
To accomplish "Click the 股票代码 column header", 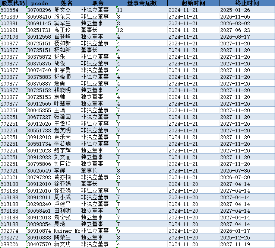I will [x=13, y=3].
